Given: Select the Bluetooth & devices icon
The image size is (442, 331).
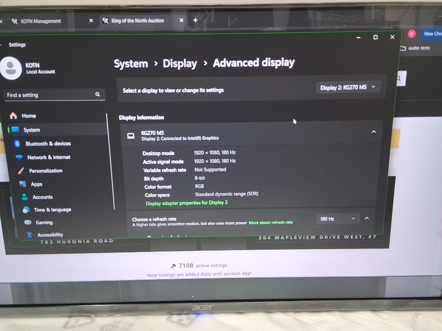Looking at the screenshot, I should coord(17,144).
